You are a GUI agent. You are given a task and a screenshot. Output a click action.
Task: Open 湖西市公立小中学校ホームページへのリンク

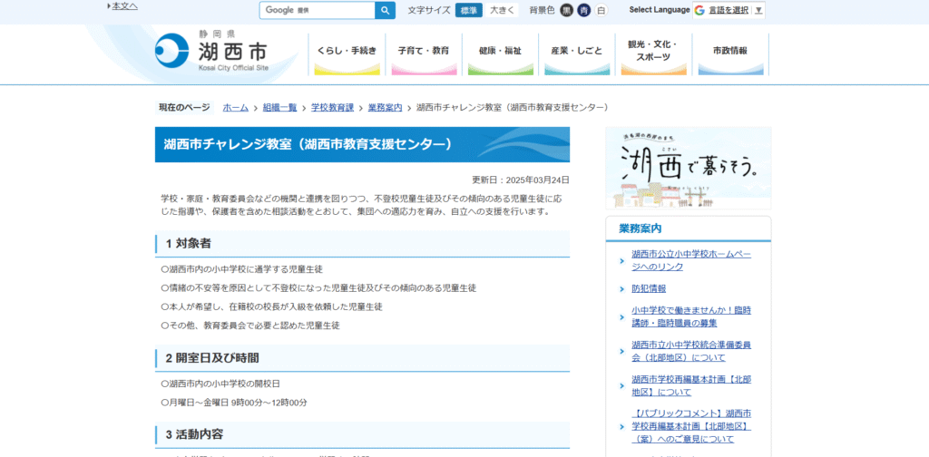(691, 260)
